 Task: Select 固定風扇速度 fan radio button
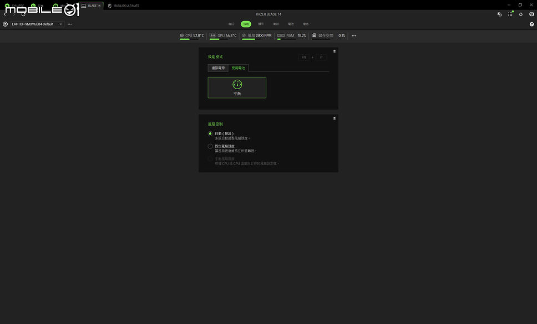click(210, 146)
